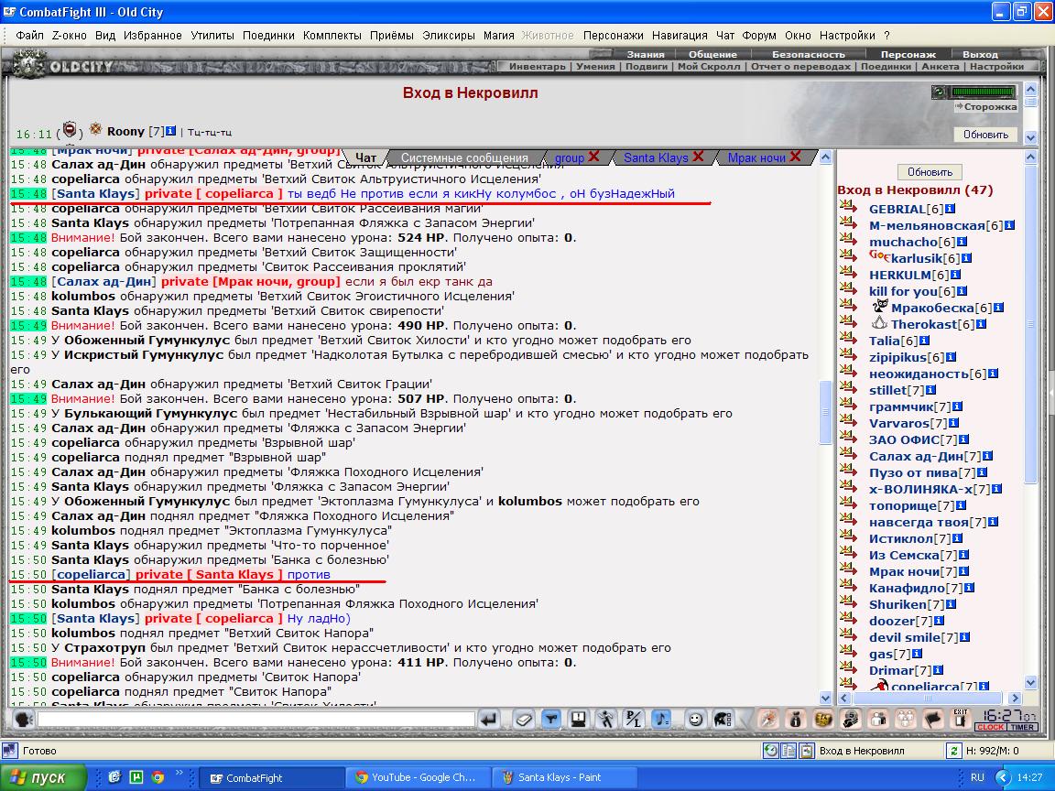
Task: Click the speaking head icon left of chat input
Action: 23,720
